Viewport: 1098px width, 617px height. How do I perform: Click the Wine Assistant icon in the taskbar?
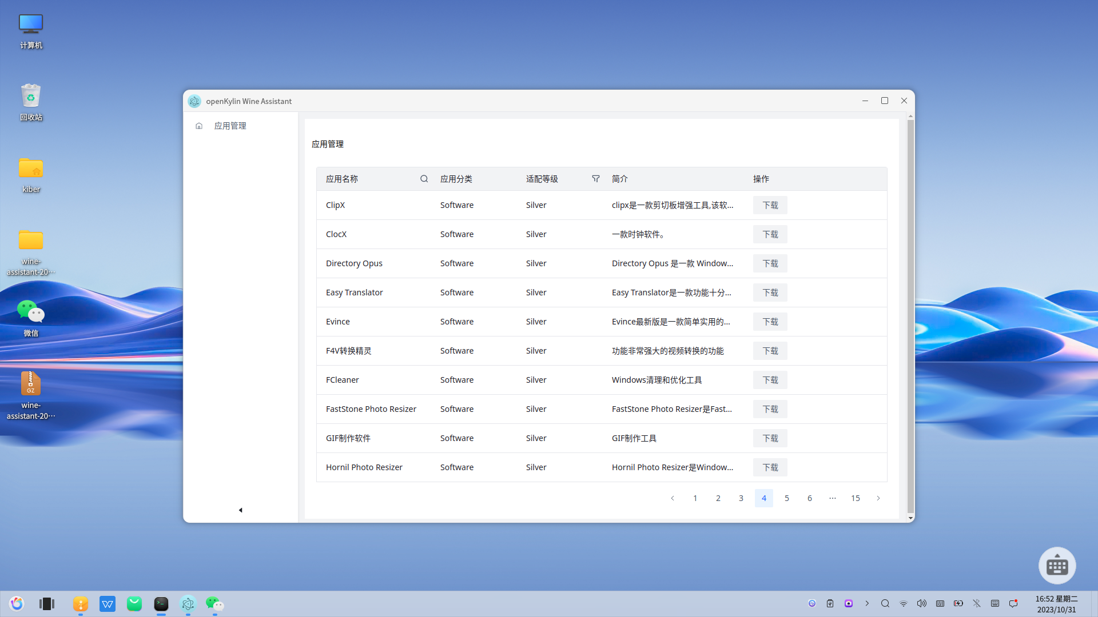(x=188, y=604)
